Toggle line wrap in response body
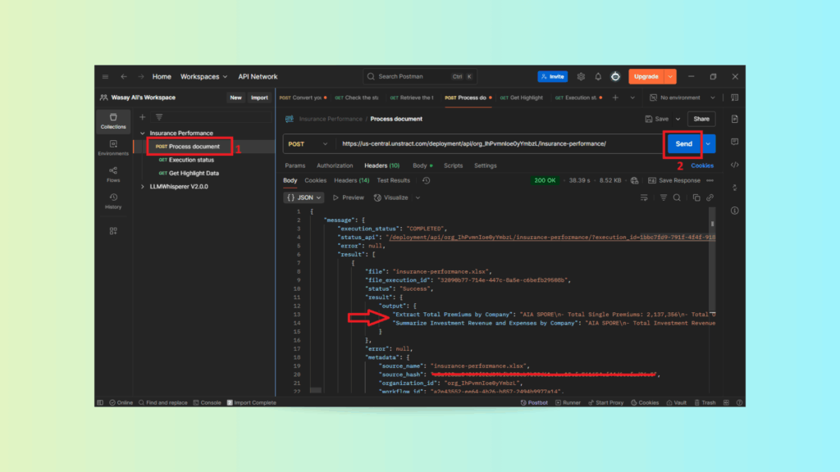The height and width of the screenshot is (472, 840). click(x=644, y=197)
